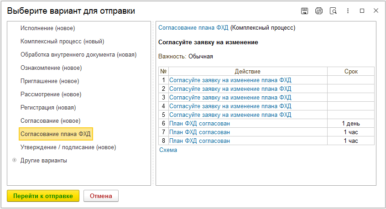Open План ФХД согласован row 6
The width and height of the screenshot is (386, 209).
pos(199,123)
